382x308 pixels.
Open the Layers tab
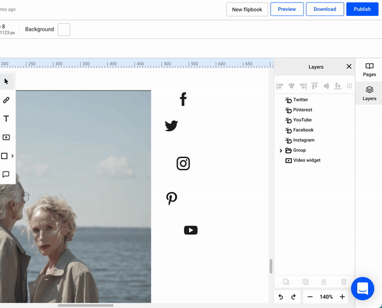point(369,94)
